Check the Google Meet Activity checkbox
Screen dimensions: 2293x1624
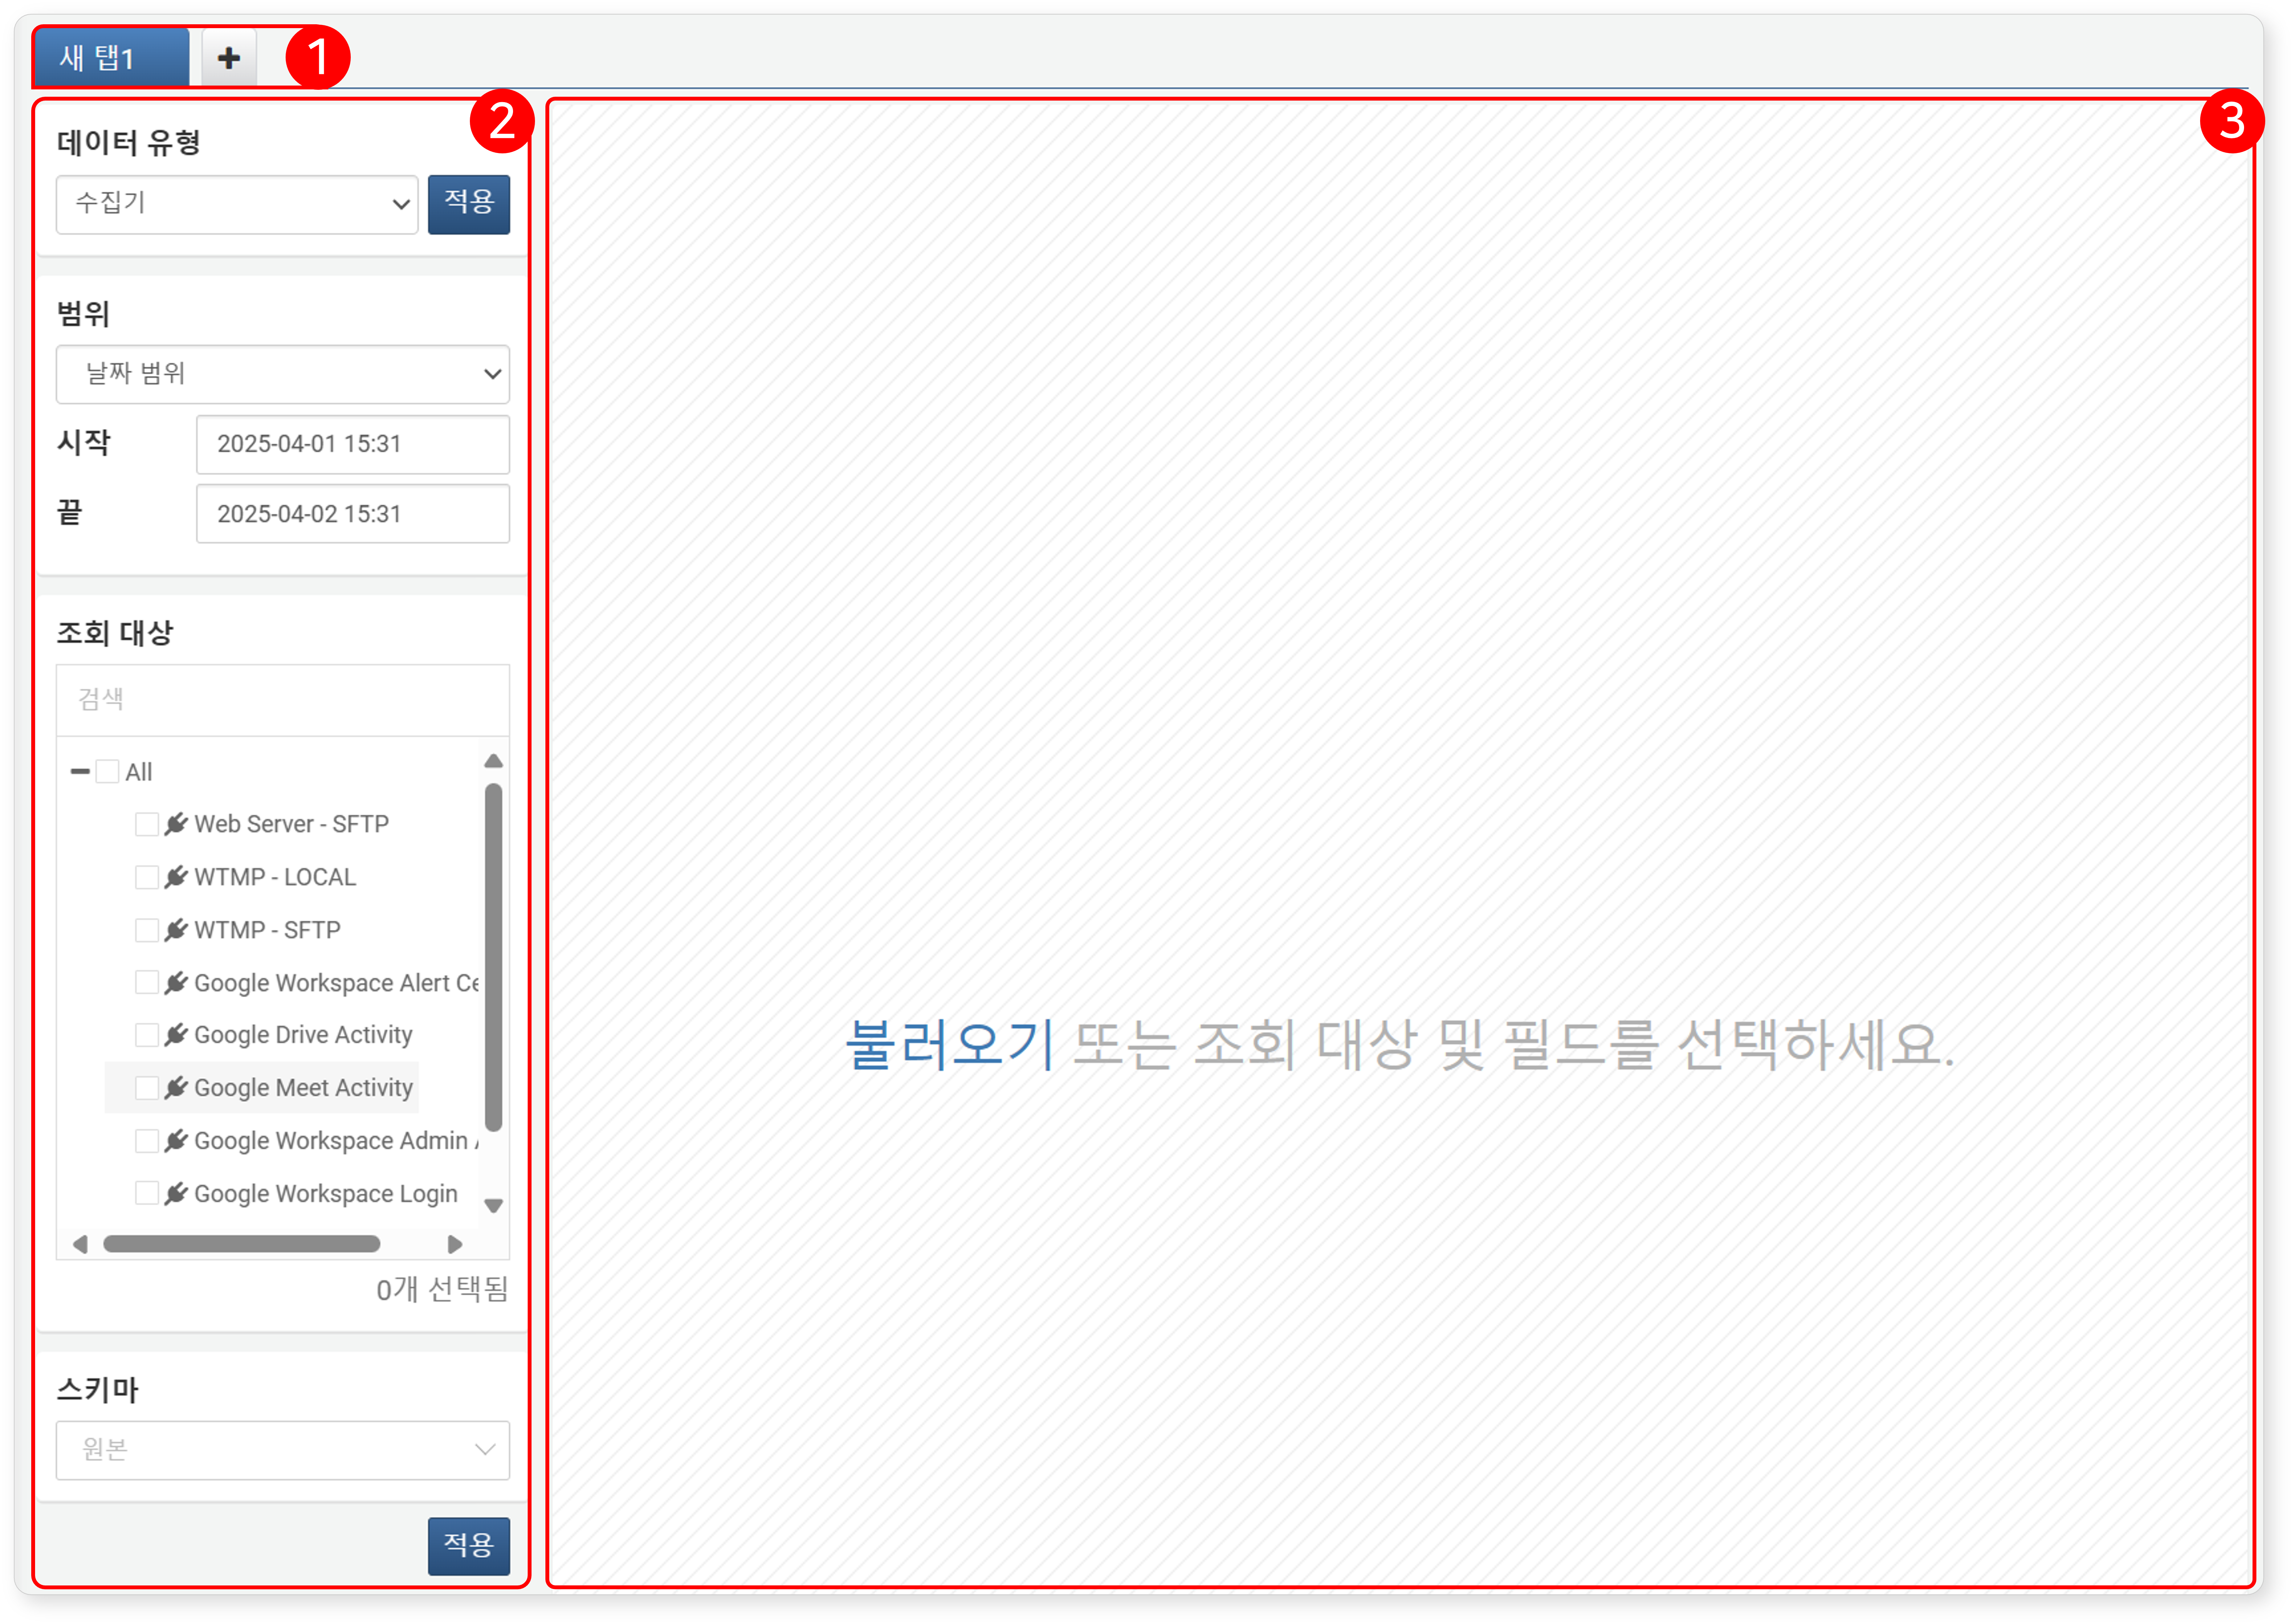[147, 1088]
